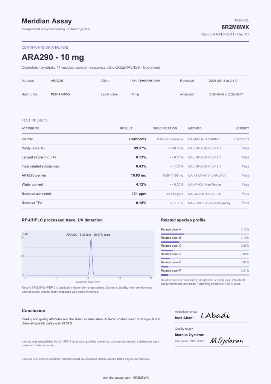
Task: Click the novumpeptides.com client link
Action: click(145, 80)
